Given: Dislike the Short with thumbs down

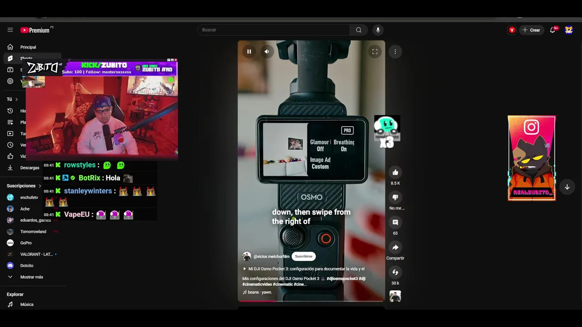Looking at the screenshot, I should [395, 198].
